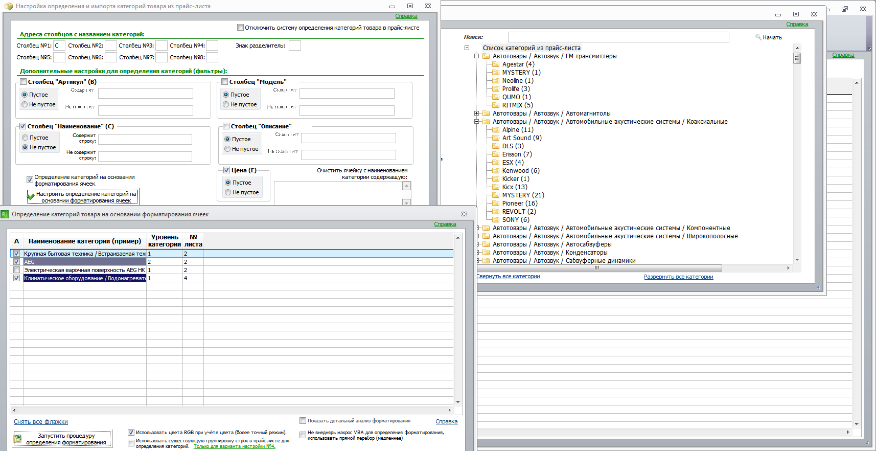Tick the Столбец "Описание" checkbox

226,126
